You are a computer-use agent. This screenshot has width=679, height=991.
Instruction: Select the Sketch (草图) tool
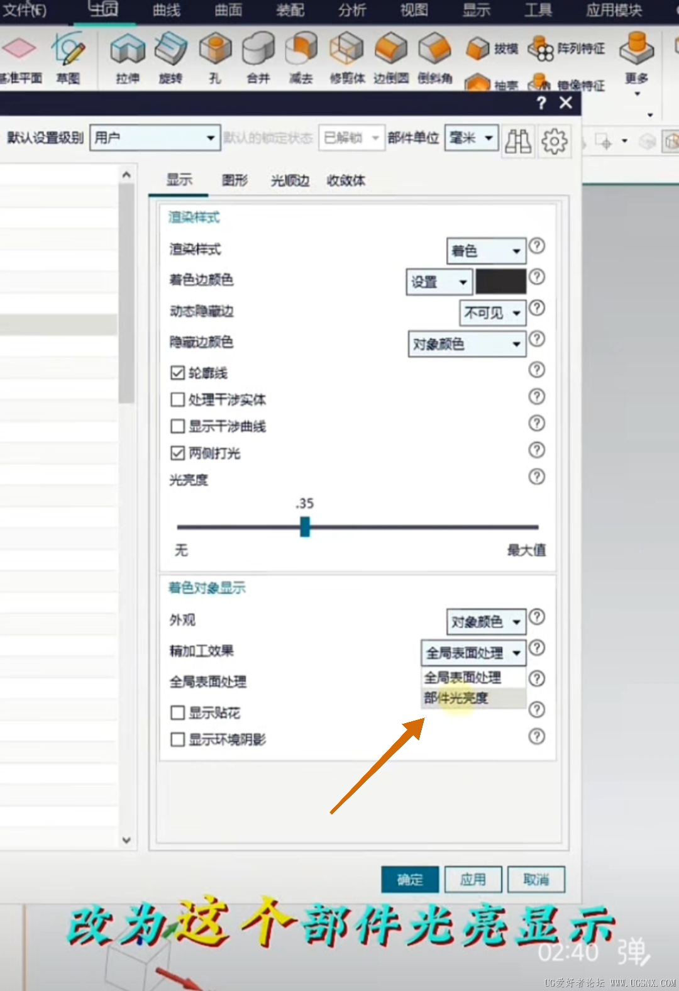[68, 58]
